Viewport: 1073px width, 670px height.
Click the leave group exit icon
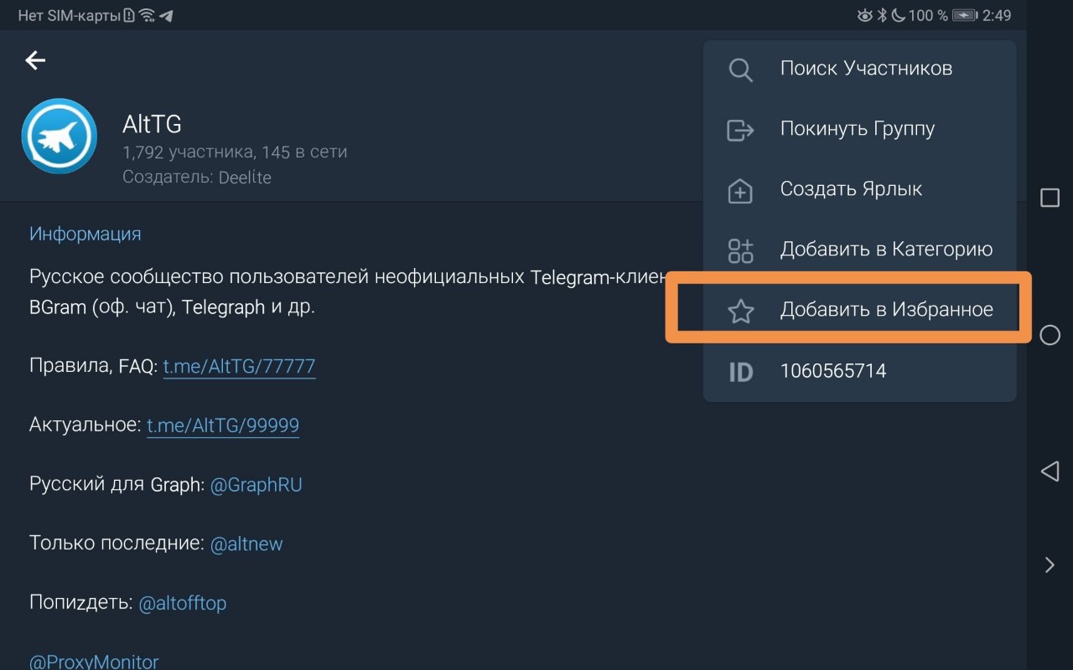pyautogui.click(x=740, y=129)
